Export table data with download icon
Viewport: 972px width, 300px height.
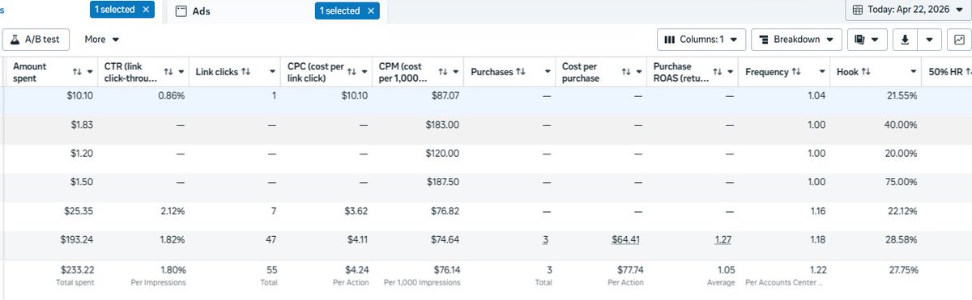pos(905,39)
